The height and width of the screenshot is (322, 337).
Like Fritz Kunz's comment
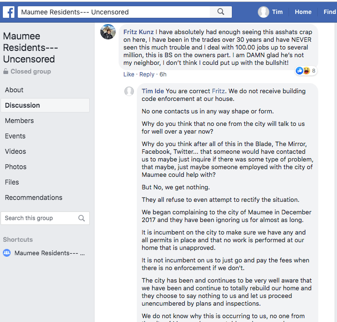tap(129, 74)
